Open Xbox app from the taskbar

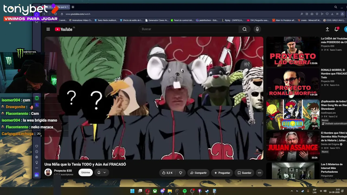(155, 191)
